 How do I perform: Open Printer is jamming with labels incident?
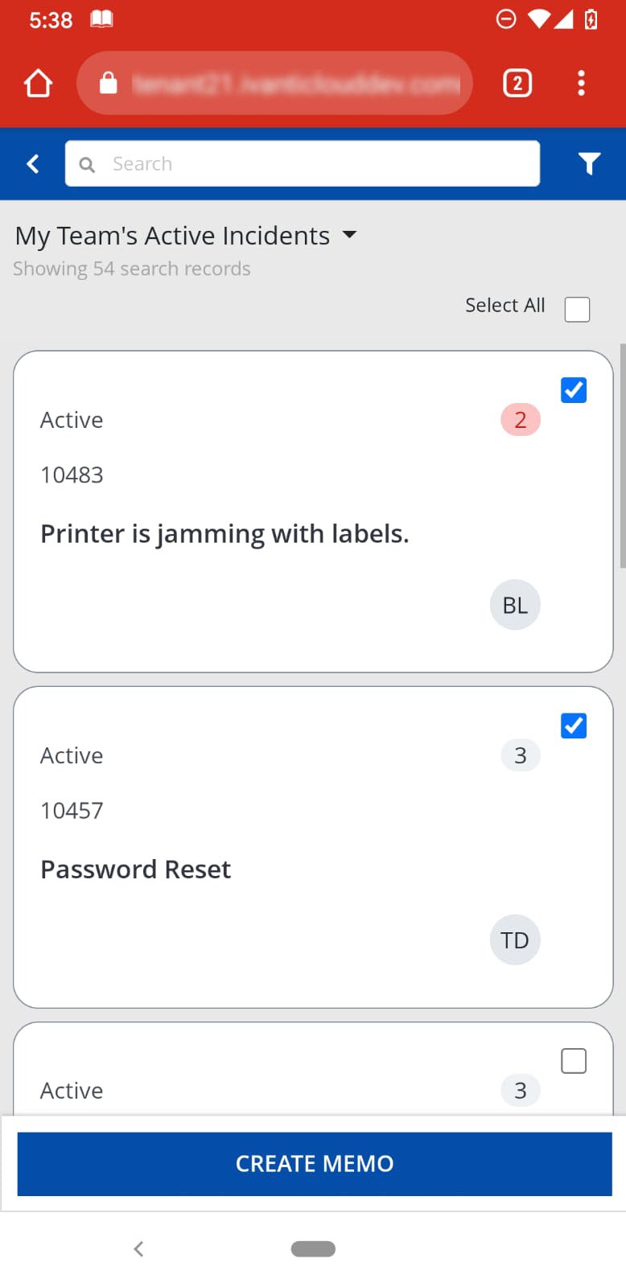(224, 534)
